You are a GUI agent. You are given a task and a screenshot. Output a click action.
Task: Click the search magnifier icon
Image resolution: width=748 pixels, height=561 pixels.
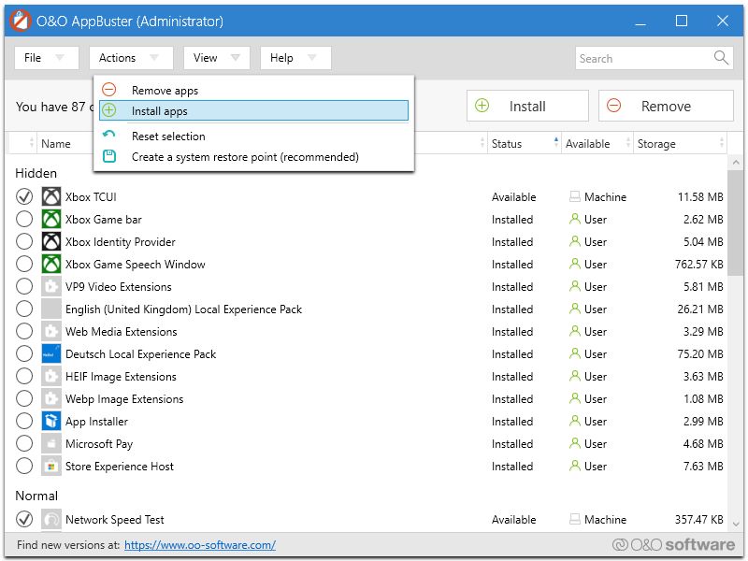721,58
